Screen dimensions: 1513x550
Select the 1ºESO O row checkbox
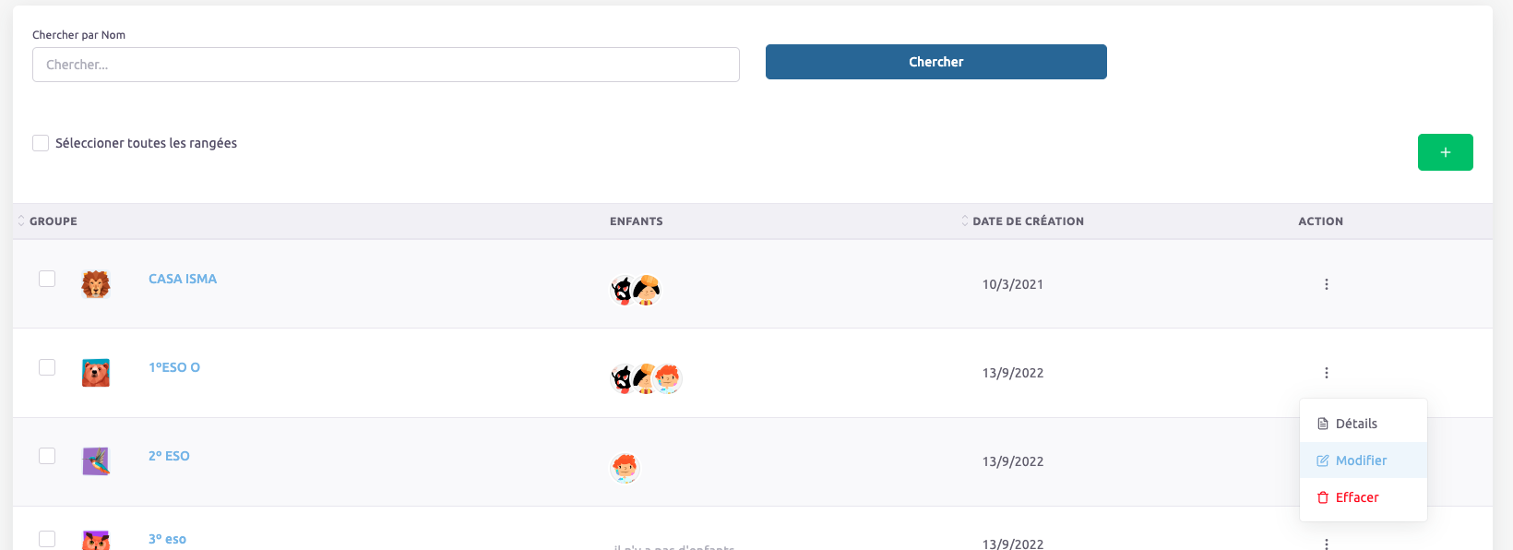coord(47,367)
